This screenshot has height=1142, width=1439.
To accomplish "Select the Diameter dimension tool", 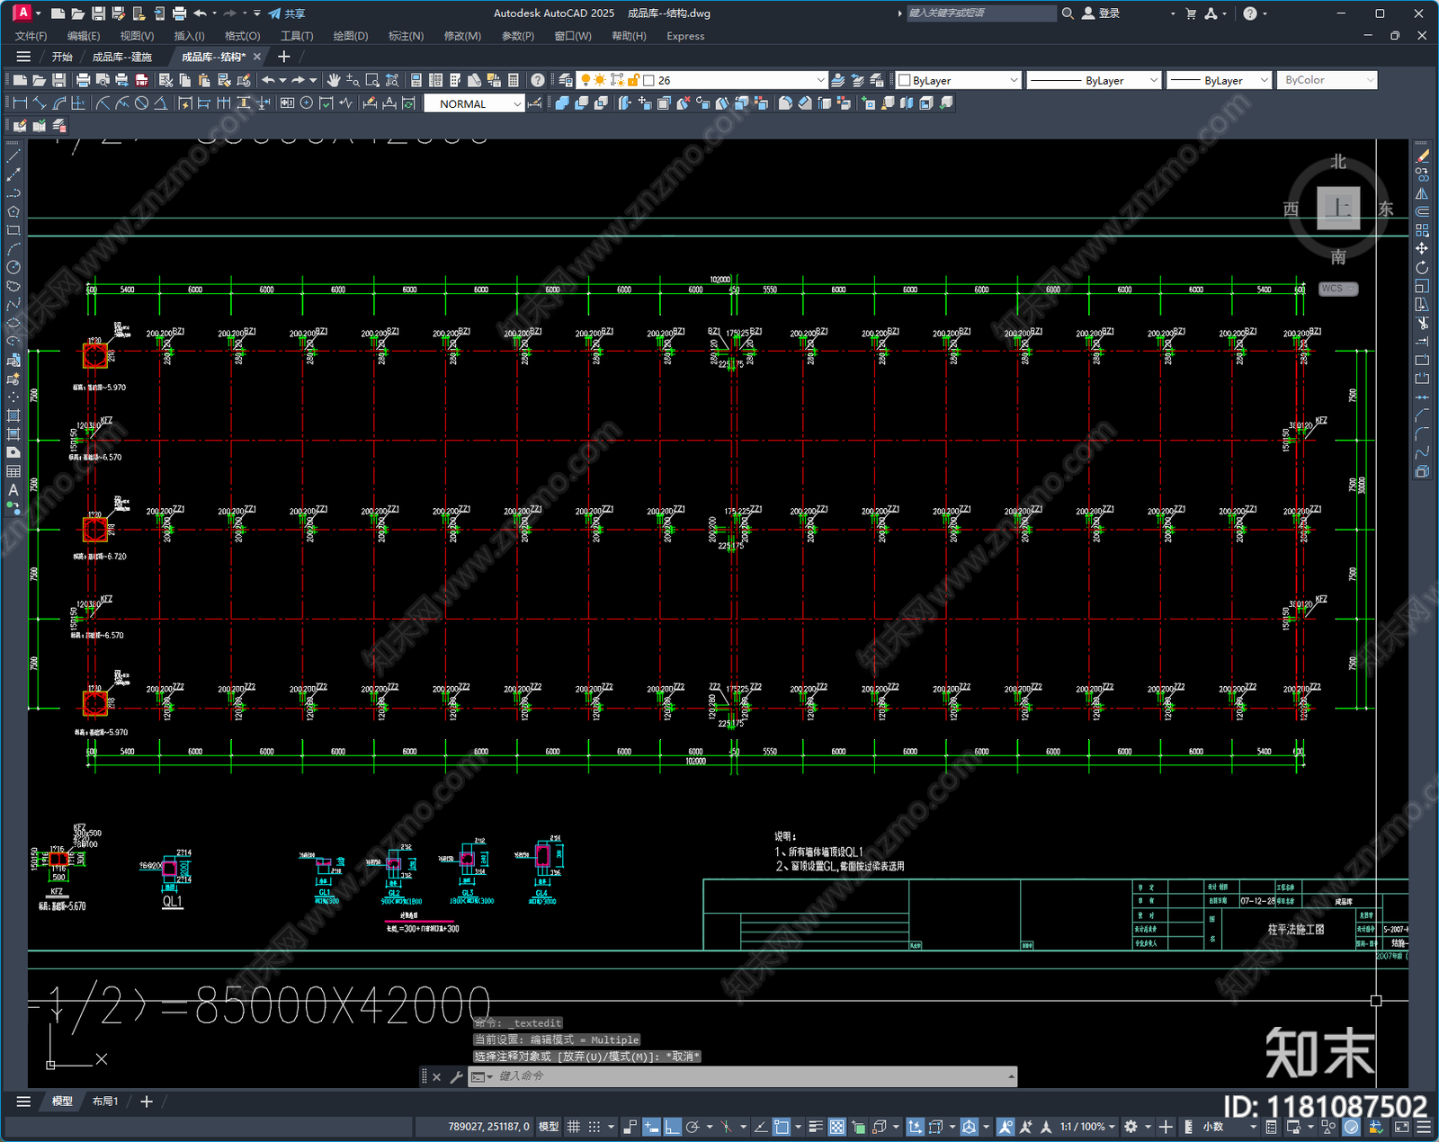I will [141, 103].
